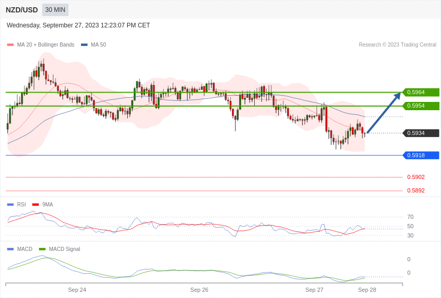
Task: Click the 0.5902 red support label
Action: [x=416, y=177]
